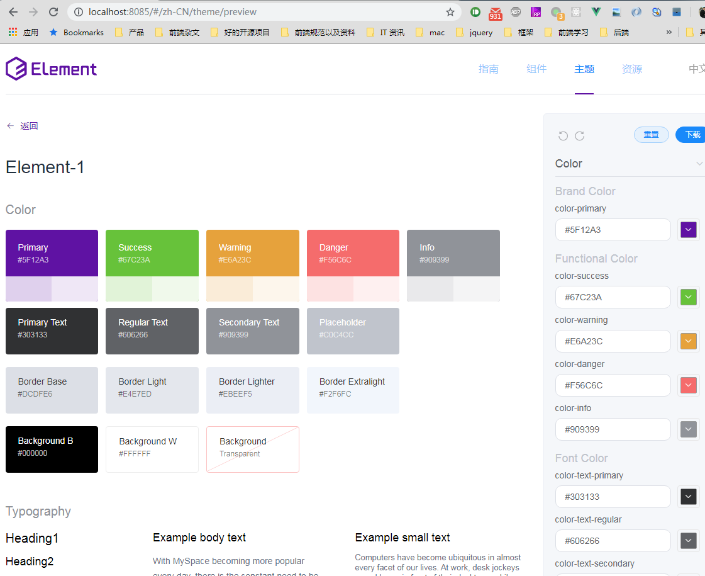Edit the color-text-regular hex input field
The image size is (705, 576).
tap(613, 541)
